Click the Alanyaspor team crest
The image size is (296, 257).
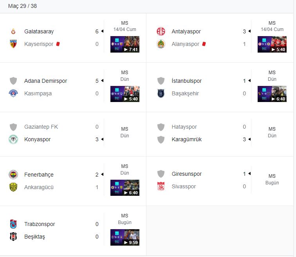(x=161, y=44)
